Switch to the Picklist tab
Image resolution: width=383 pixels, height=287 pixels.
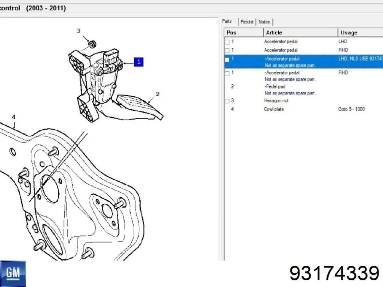(247, 22)
